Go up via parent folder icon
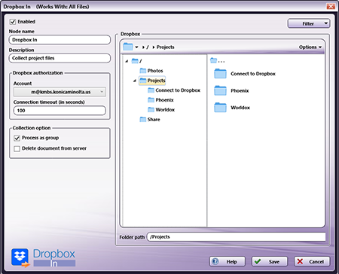 (x=214, y=60)
